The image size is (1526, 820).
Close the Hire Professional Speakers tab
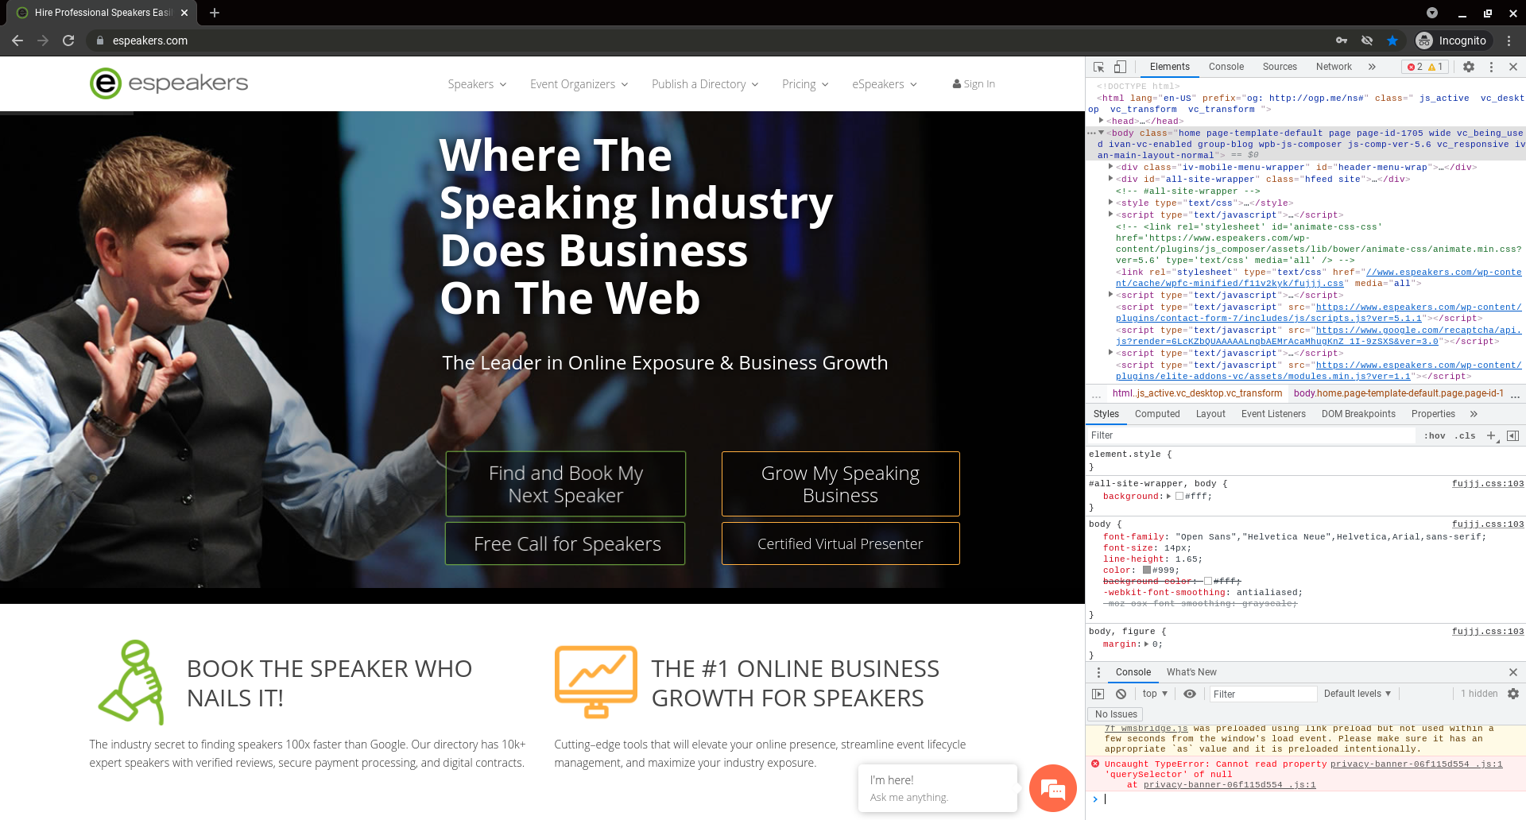[x=184, y=13]
